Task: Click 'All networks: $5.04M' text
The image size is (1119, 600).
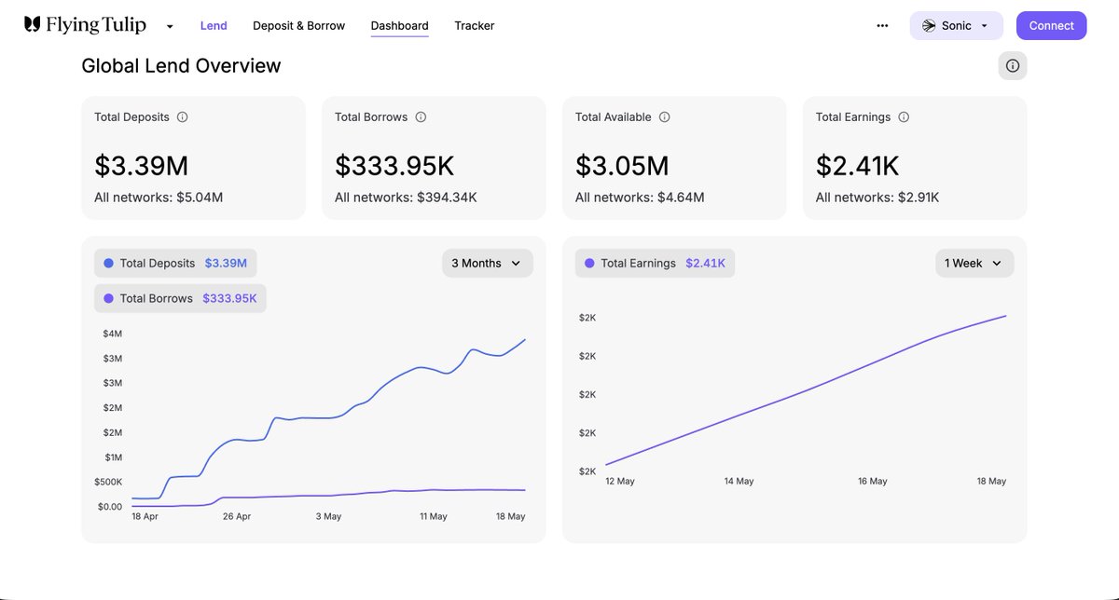Action: [x=159, y=198]
